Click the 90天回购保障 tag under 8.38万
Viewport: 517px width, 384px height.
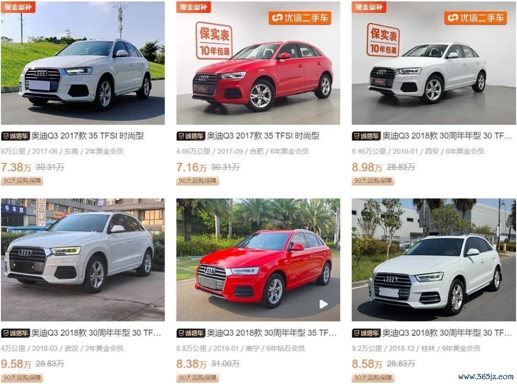tap(198, 377)
